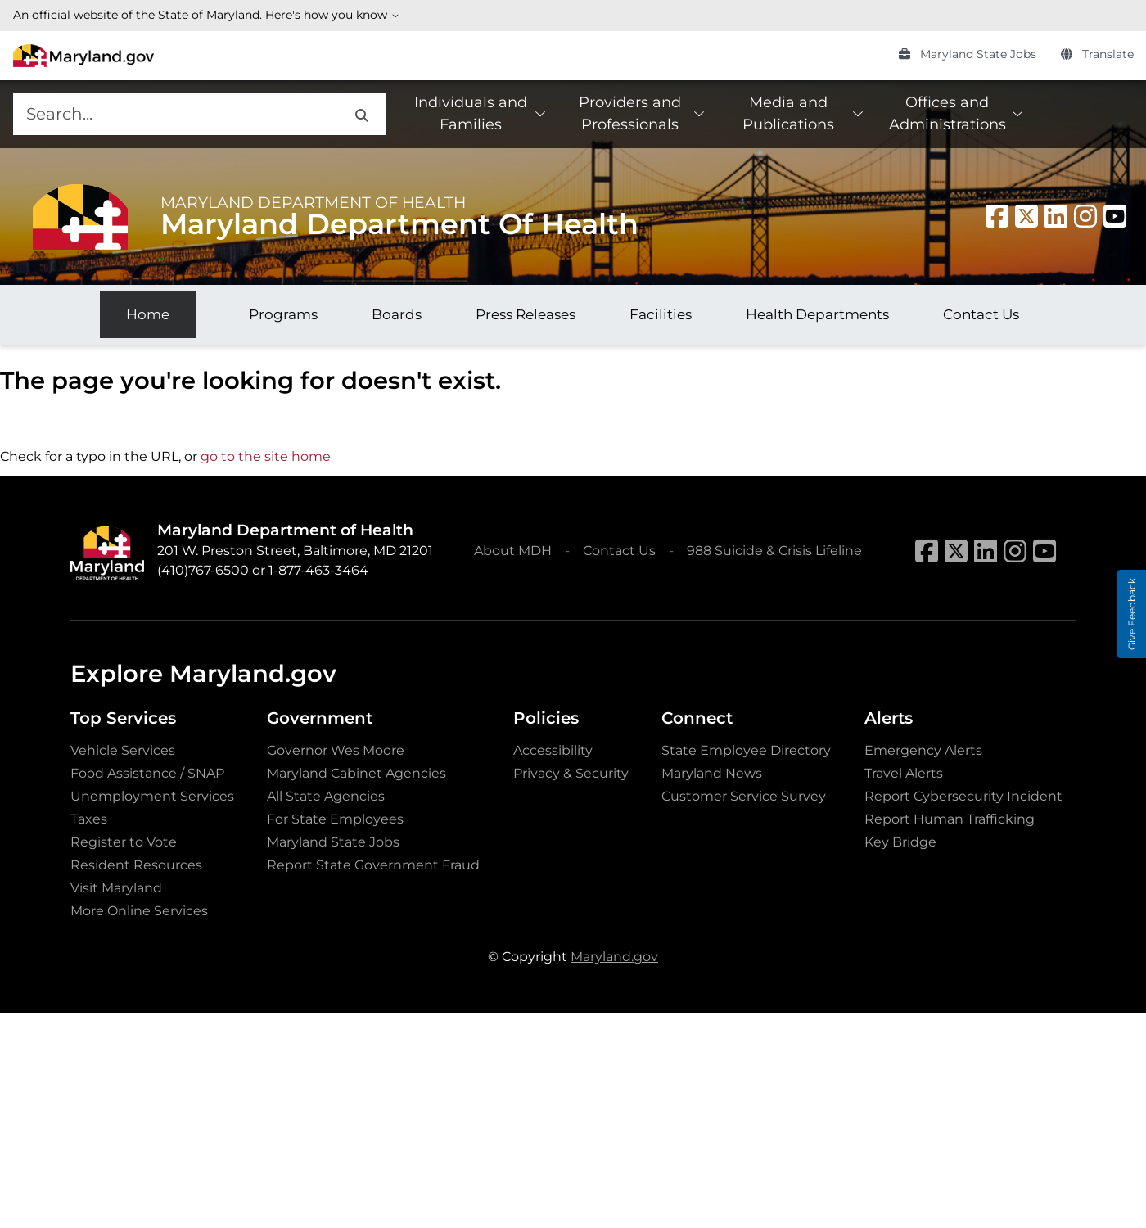Viewport: 1146px width, 1228px height.
Task: Expand the Individuals and Families menu
Action: point(480,114)
